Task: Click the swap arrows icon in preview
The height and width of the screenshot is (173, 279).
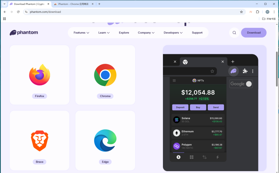Action: click(205, 157)
